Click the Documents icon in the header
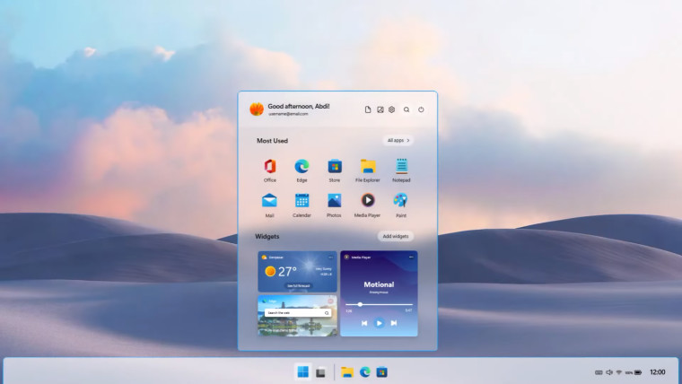 tap(368, 109)
